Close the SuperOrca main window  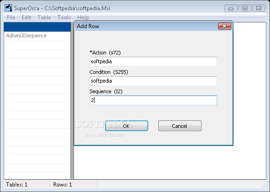point(258,8)
